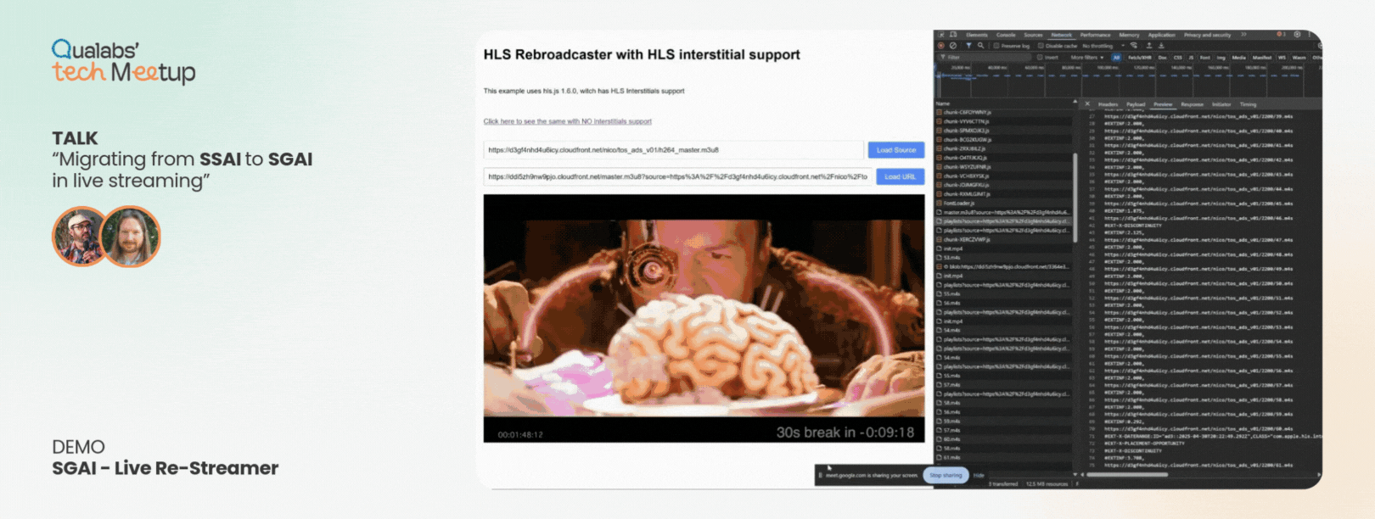Select the 61.m4s request

[x=1003, y=458]
